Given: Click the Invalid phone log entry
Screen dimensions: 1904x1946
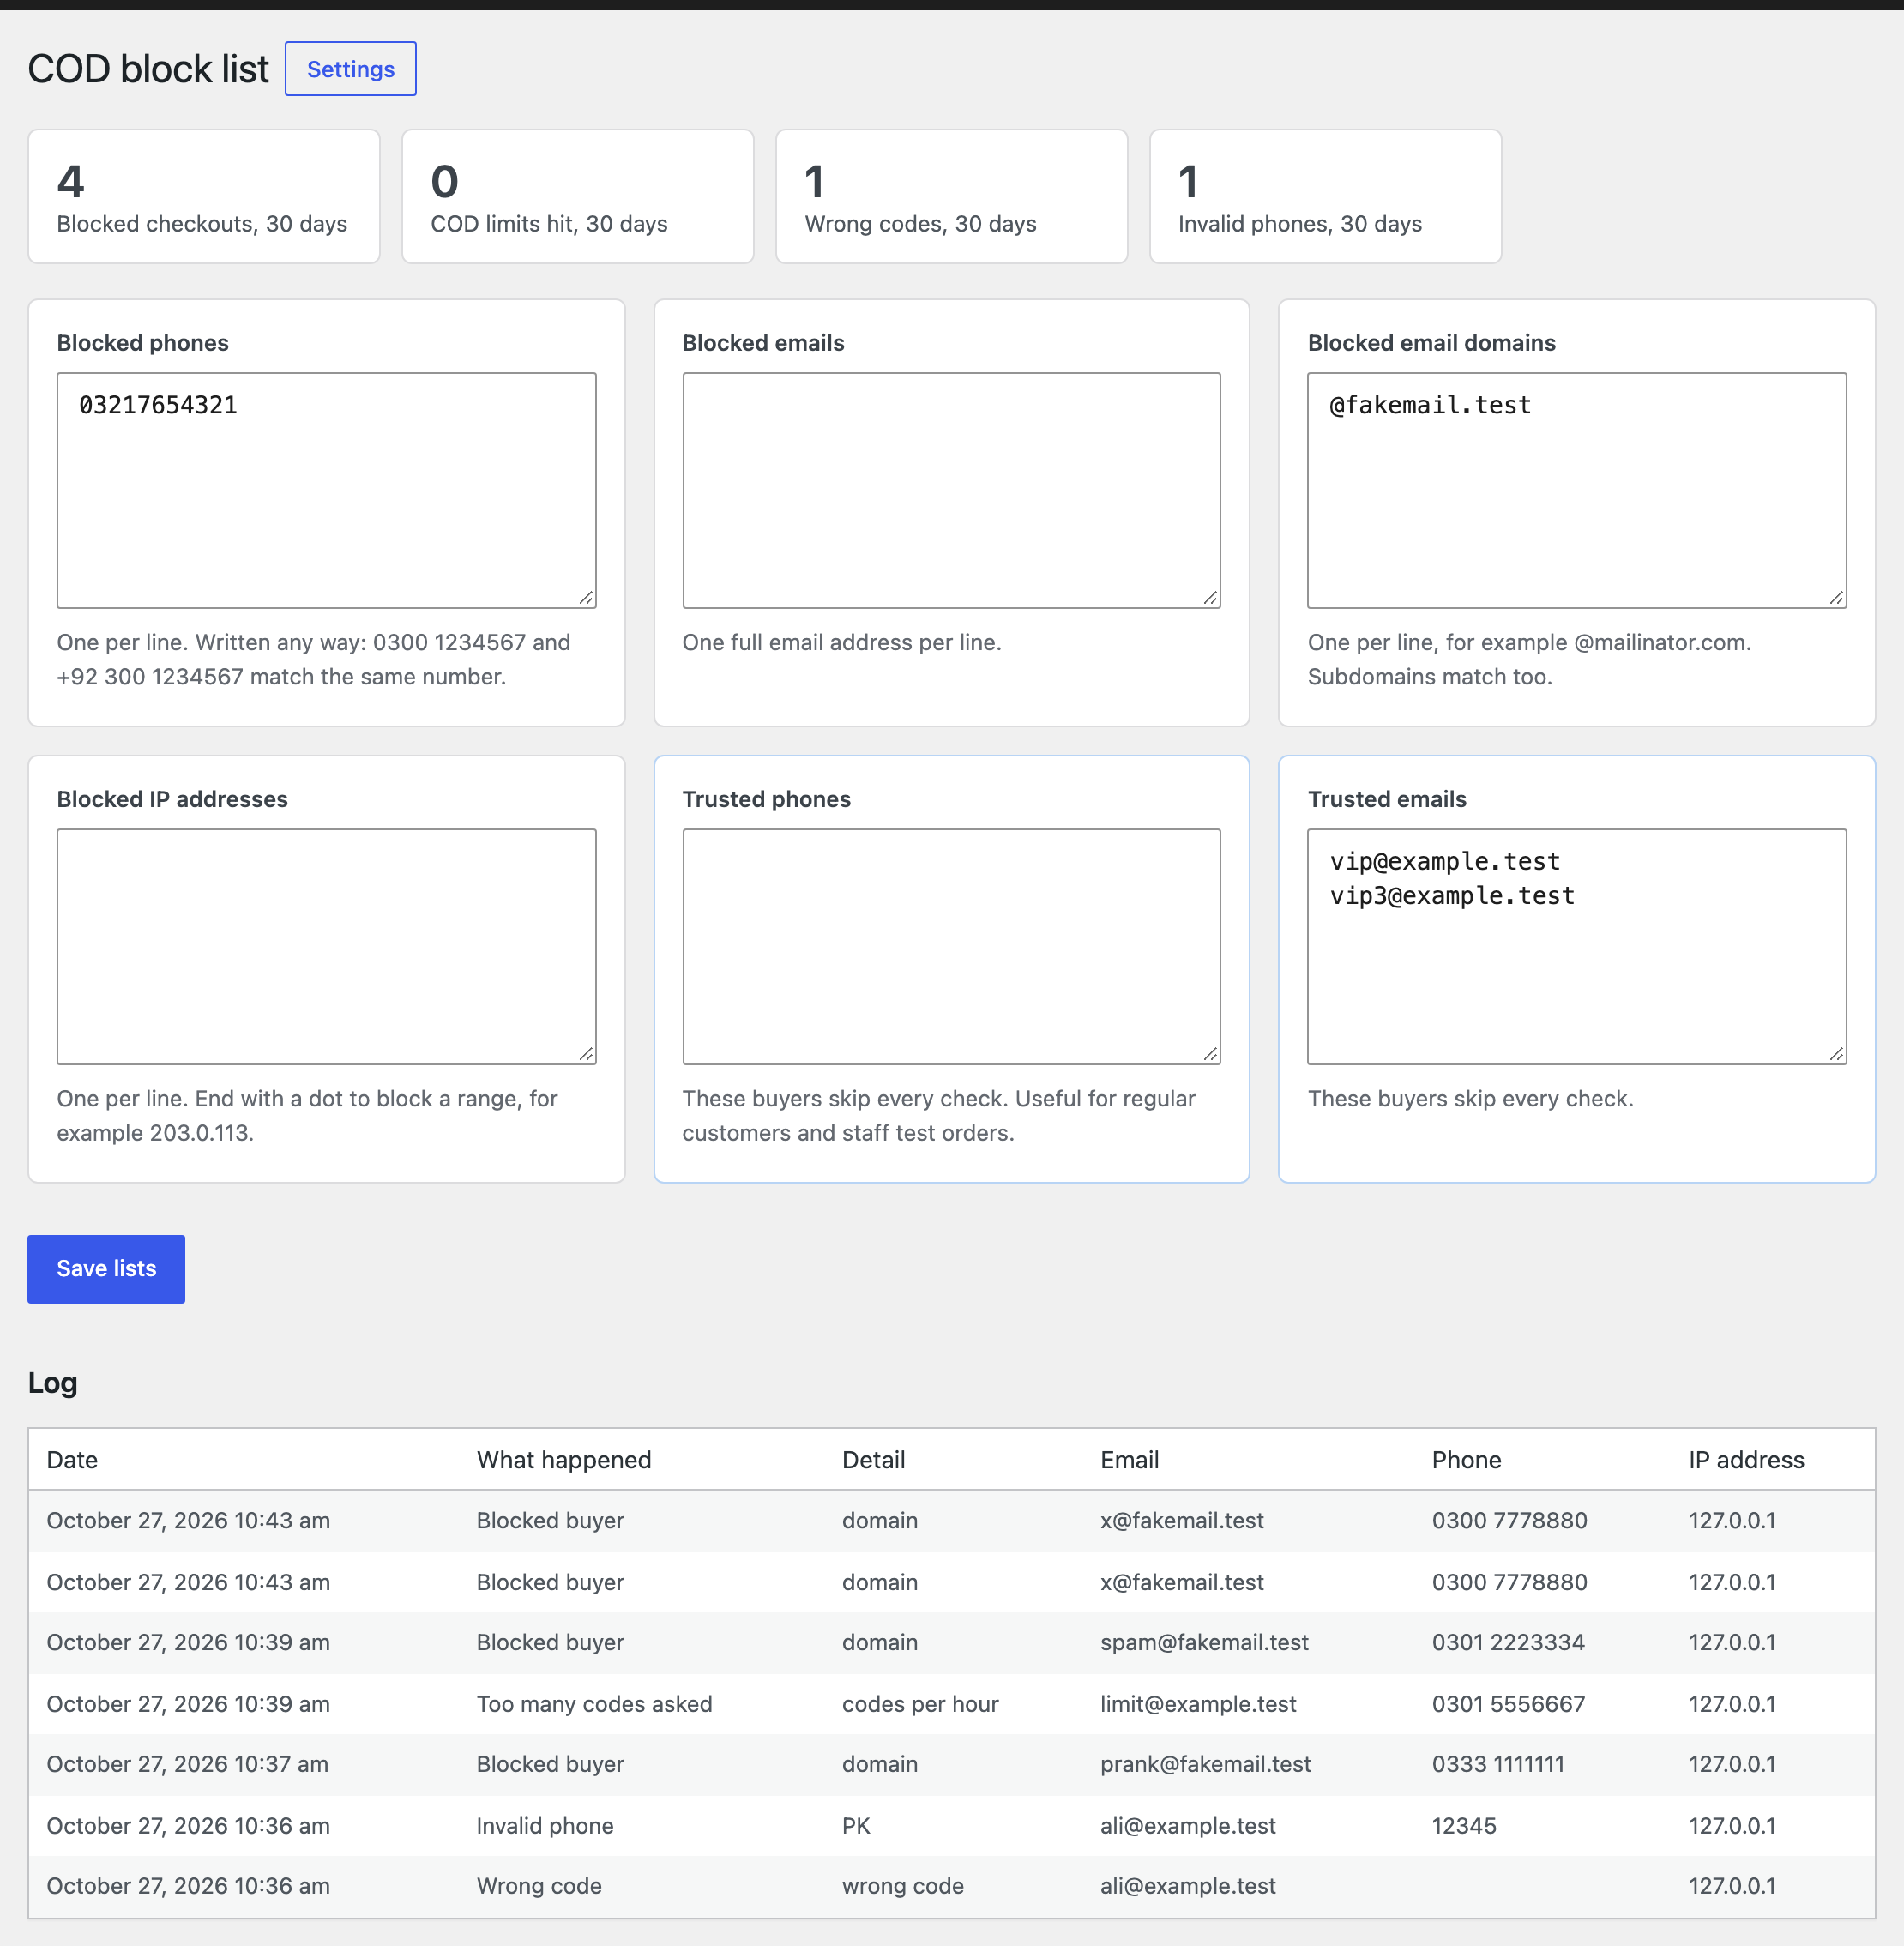Looking at the screenshot, I should pyautogui.click(x=545, y=1825).
